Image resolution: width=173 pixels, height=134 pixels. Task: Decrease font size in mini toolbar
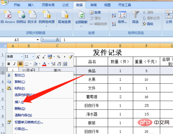coord(44,57)
